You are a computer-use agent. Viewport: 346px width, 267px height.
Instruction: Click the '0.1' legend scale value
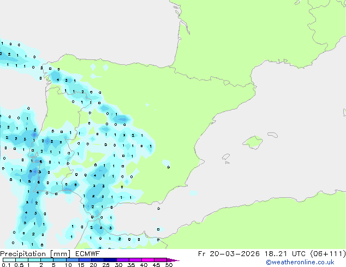(6, 265)
